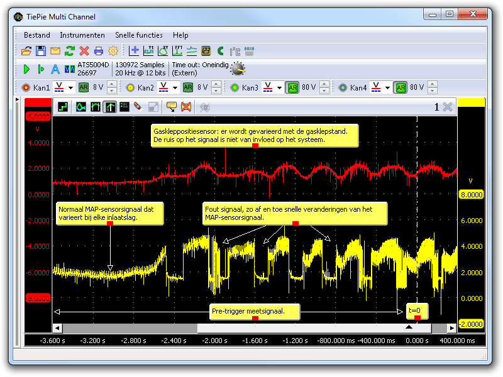The image size is (503, 377).
Task: Open a file with the folder icon
Action: tap(26, 51)
